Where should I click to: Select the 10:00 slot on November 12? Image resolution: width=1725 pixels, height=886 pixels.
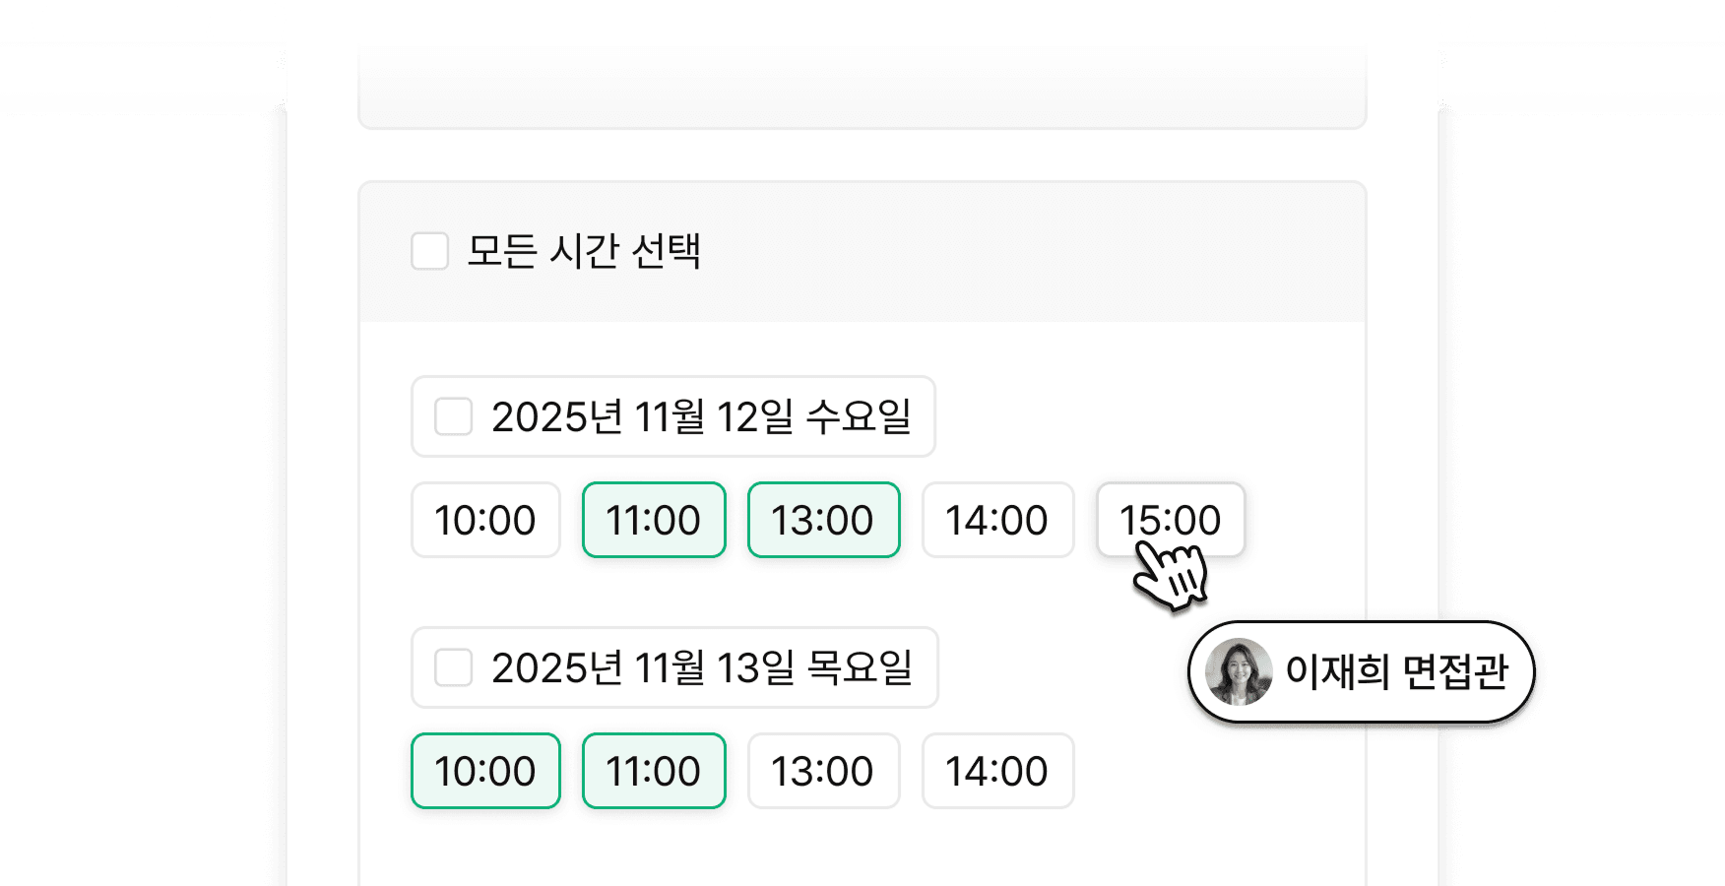click(x=484, y=520)
